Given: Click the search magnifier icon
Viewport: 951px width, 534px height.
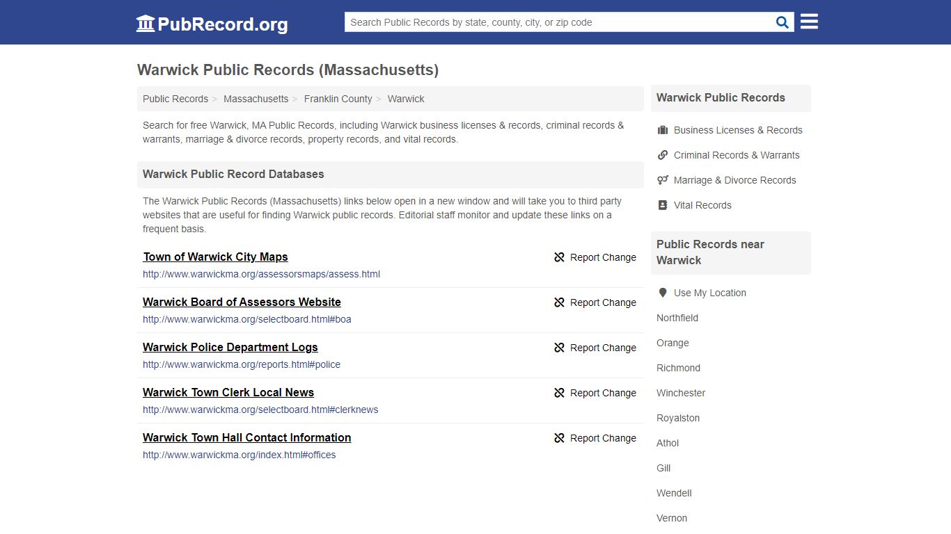Looking at the screenshot, I should [x=783, y=22].
